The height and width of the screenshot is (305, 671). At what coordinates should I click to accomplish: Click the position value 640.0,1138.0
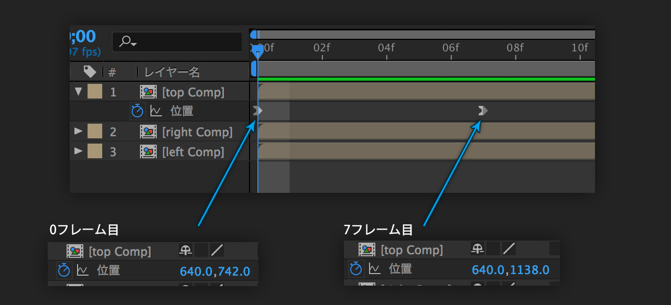tap(510, 270)
